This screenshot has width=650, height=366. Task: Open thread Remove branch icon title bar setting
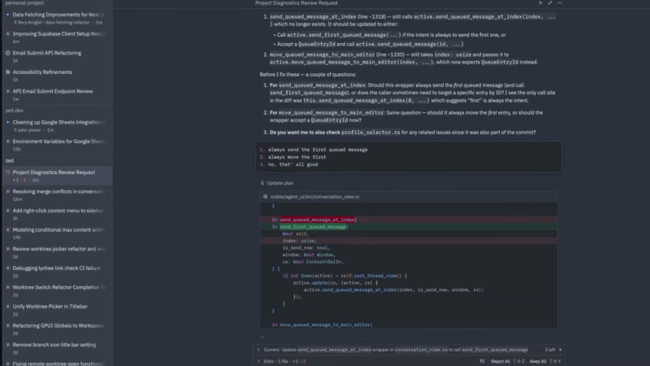(x=57, y=348)
